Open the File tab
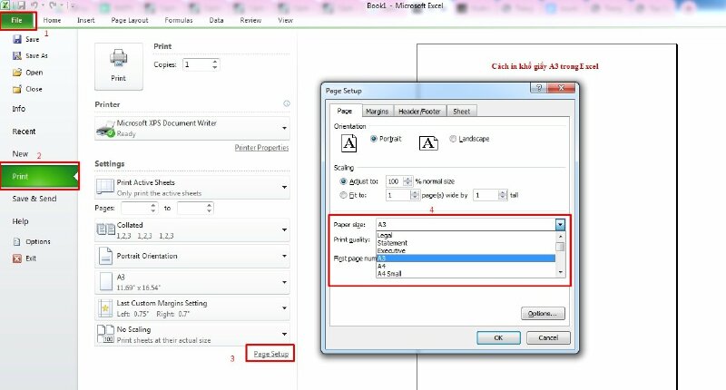 [17, 20]
